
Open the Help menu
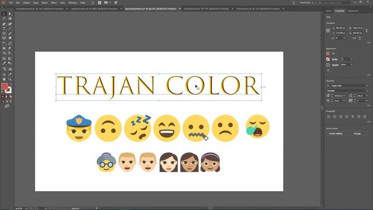click(x=83, y=2)
